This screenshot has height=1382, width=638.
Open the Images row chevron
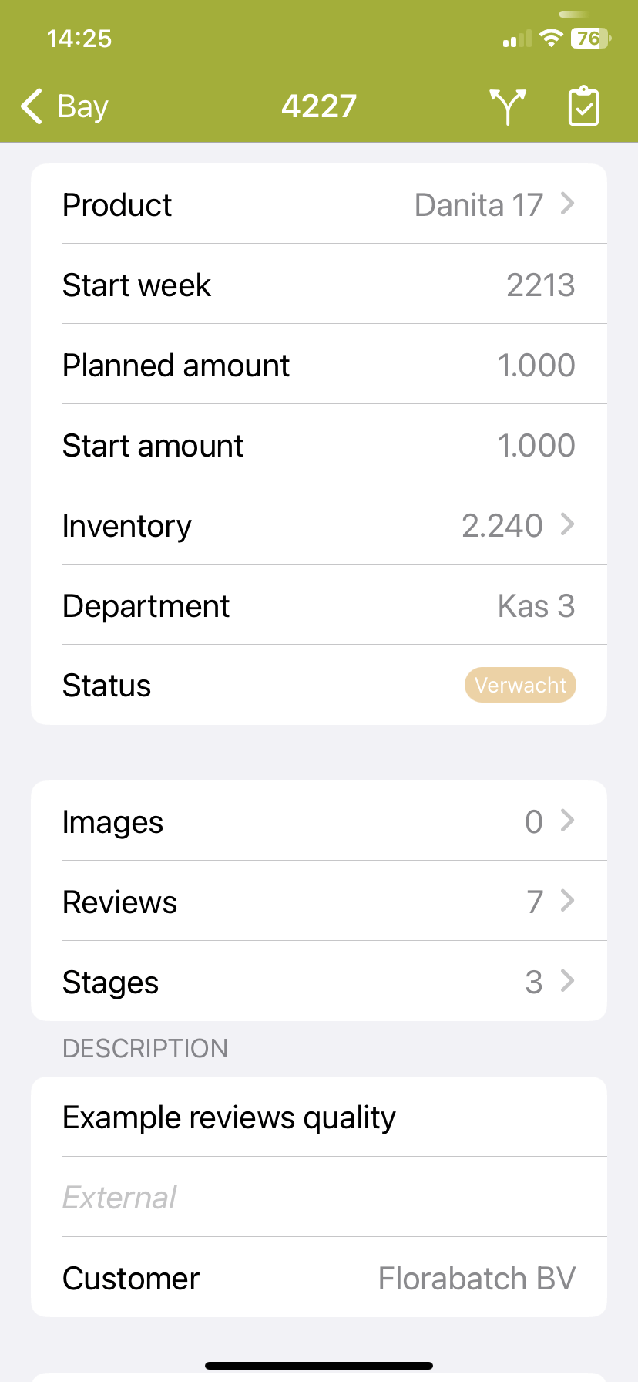coord(568,821)
